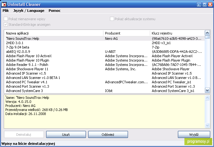Image resolution: width=214 pixels, height=147 pixels.
Task: Sort by Producent column header
Action: (127, 33)
